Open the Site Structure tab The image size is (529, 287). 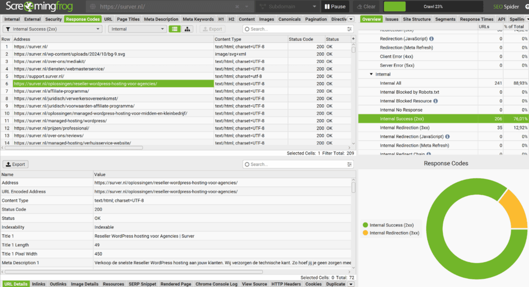coord(417,19)
